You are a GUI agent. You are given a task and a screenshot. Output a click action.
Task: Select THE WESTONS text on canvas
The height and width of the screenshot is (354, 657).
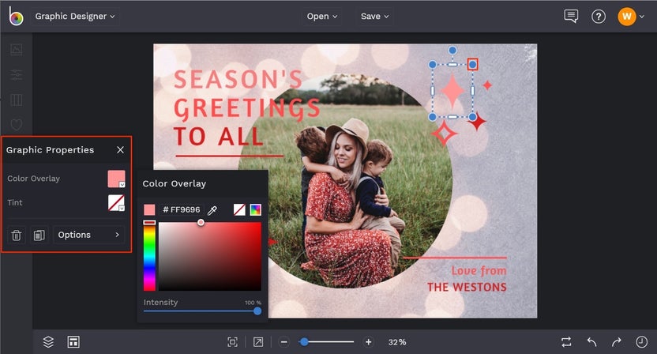coord(467,288)
